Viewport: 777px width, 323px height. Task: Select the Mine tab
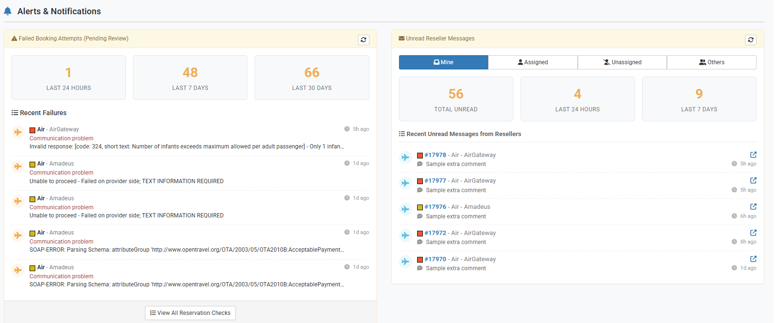tap(443, 62)
